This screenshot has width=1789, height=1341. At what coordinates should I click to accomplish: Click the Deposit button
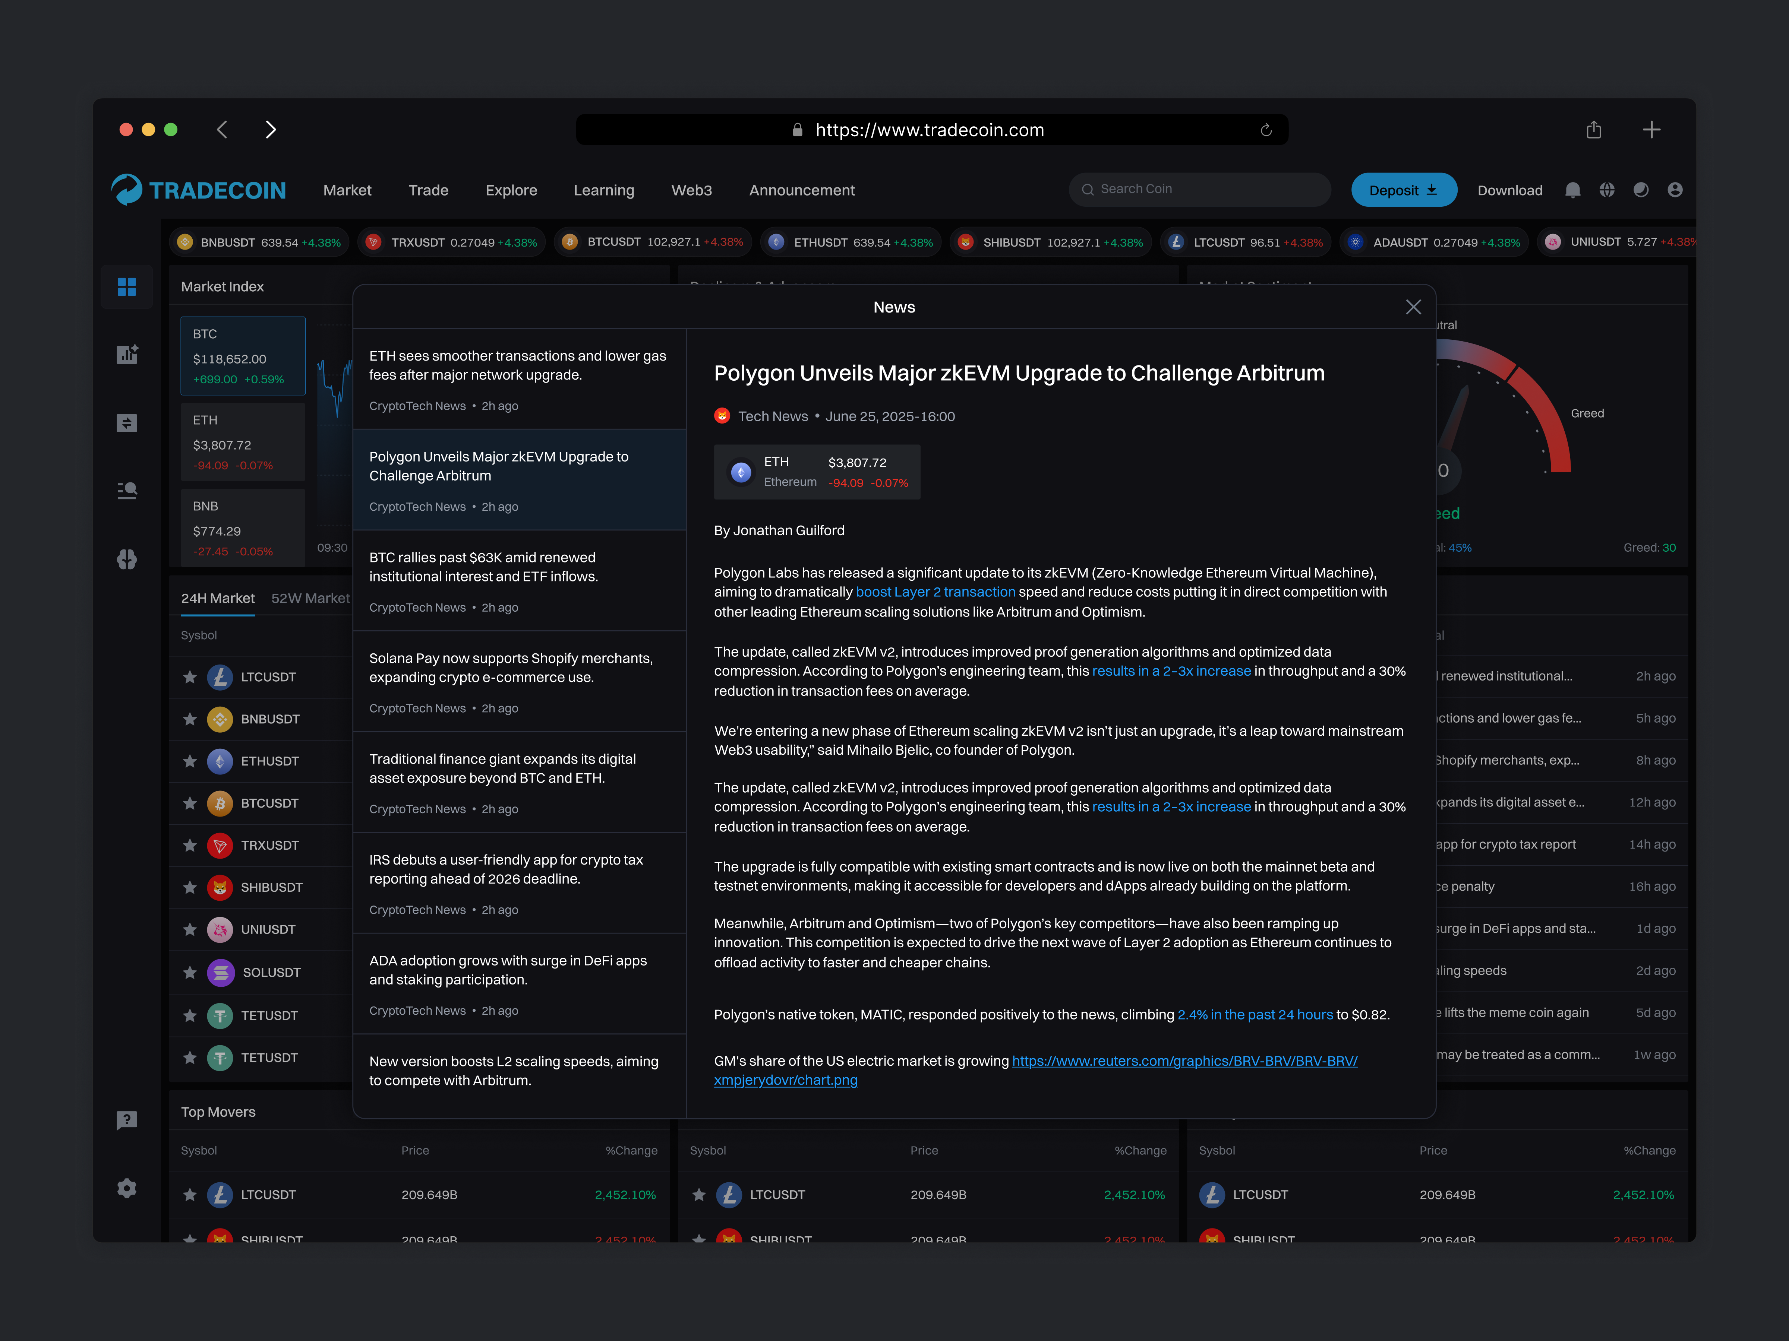click(x=1403, y=190)
